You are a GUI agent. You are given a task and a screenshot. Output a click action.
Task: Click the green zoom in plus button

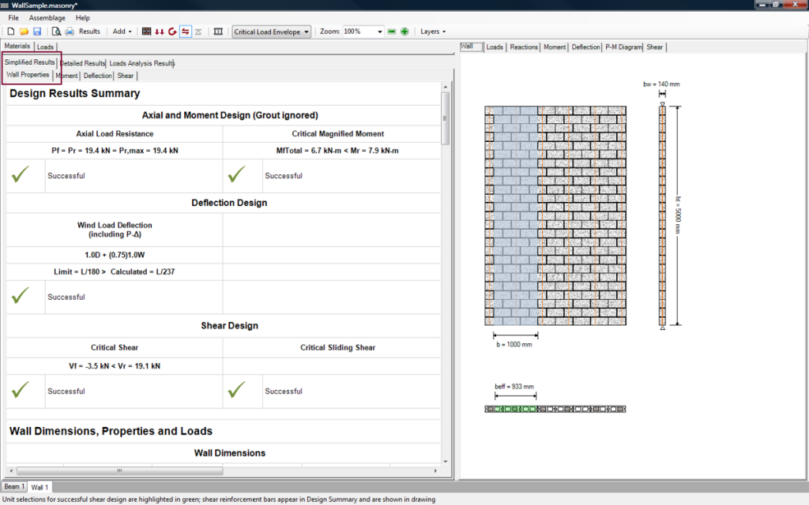coord(404,32)
